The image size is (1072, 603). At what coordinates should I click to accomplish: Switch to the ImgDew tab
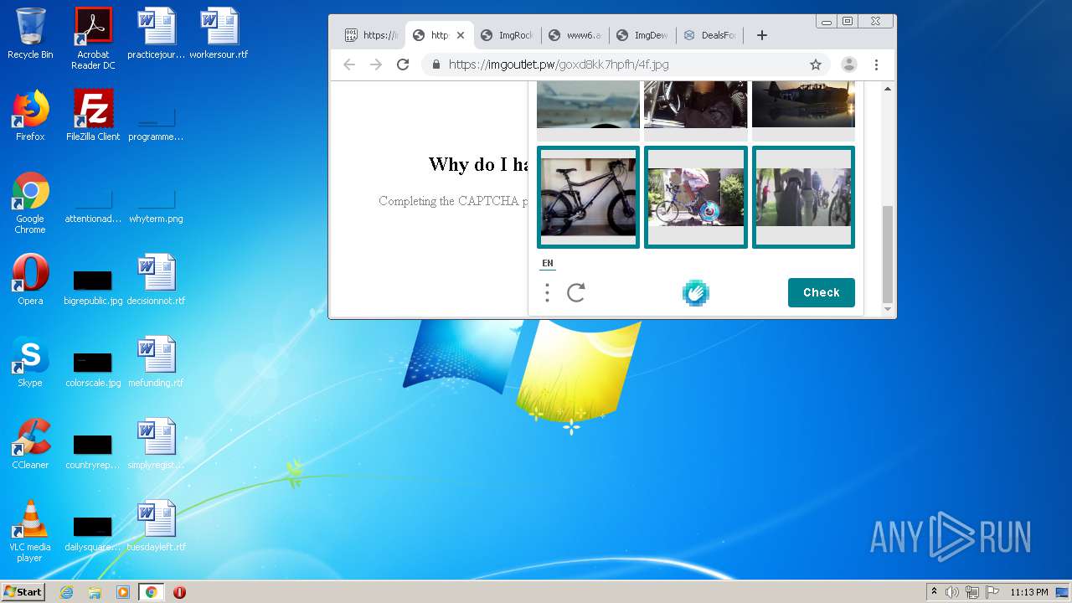[643, 35]
